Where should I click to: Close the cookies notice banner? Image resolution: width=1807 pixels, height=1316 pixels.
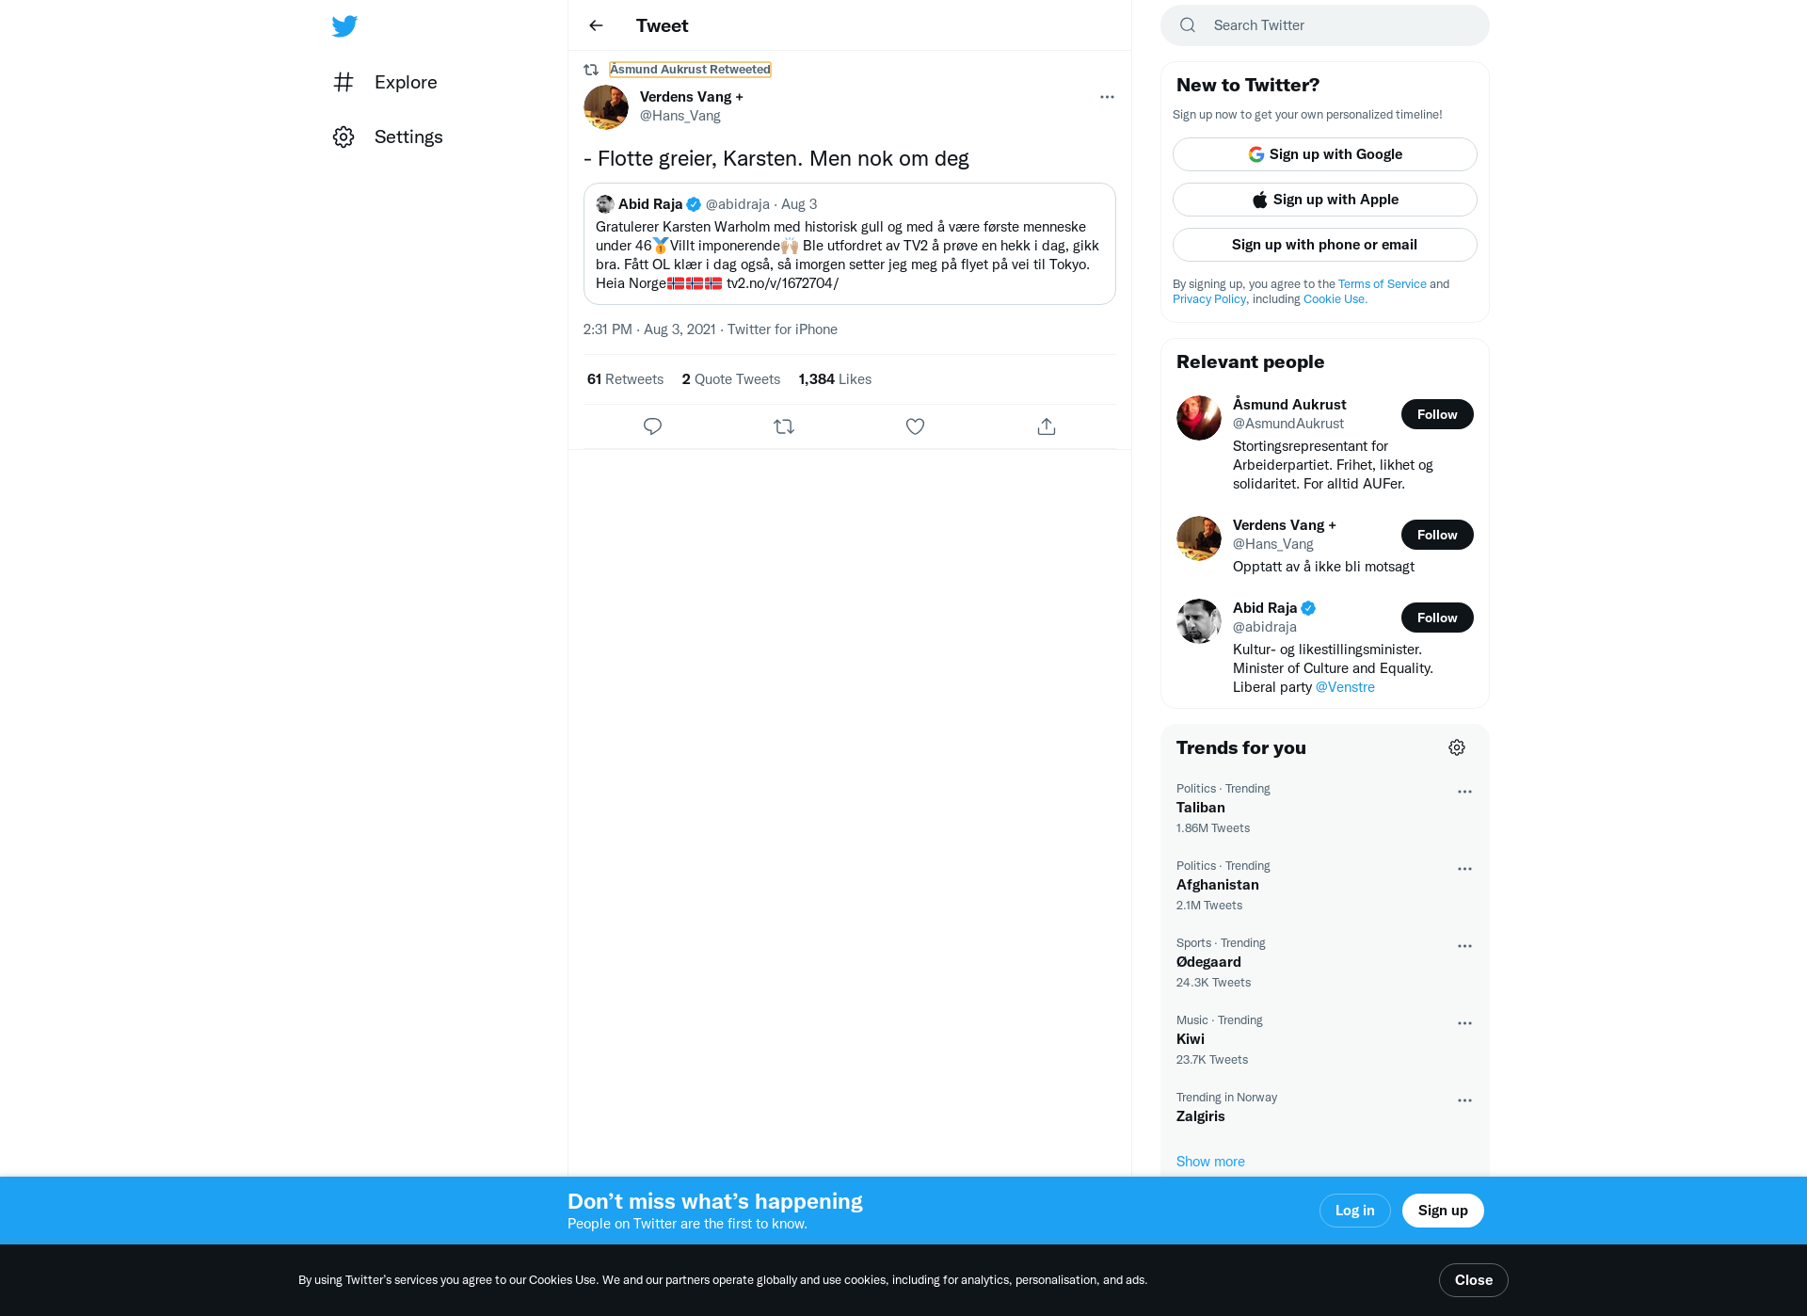(x=1474, y=1280)
